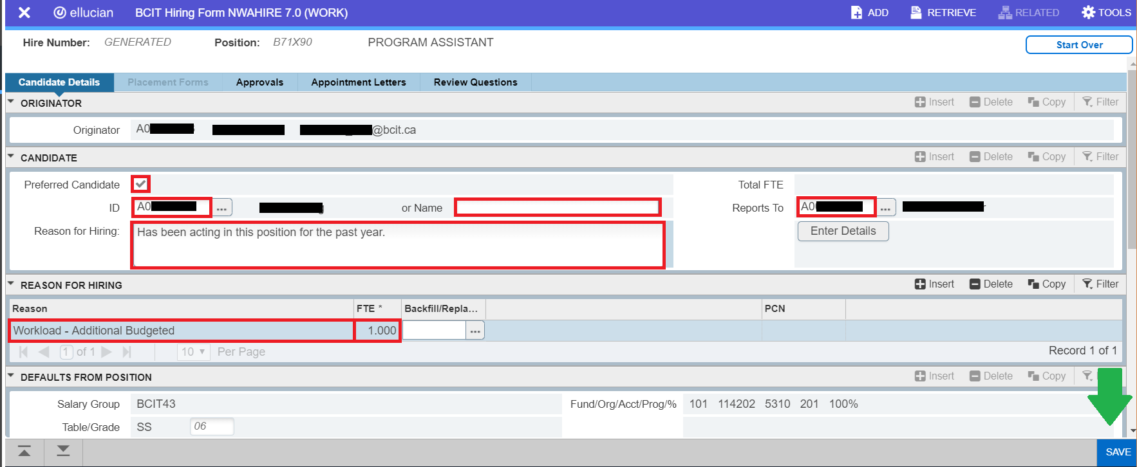Open the RELATED menu
This screenshot has width=1137, height=467.
tap(1028, 13)
